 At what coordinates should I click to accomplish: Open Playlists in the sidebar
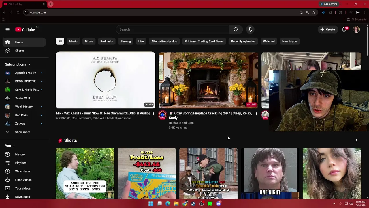pos(24,163)
